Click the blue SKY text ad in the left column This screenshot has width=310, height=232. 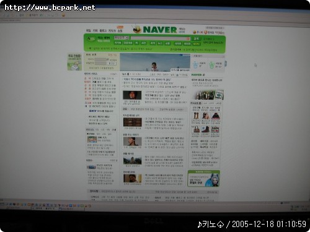[101, 111]
